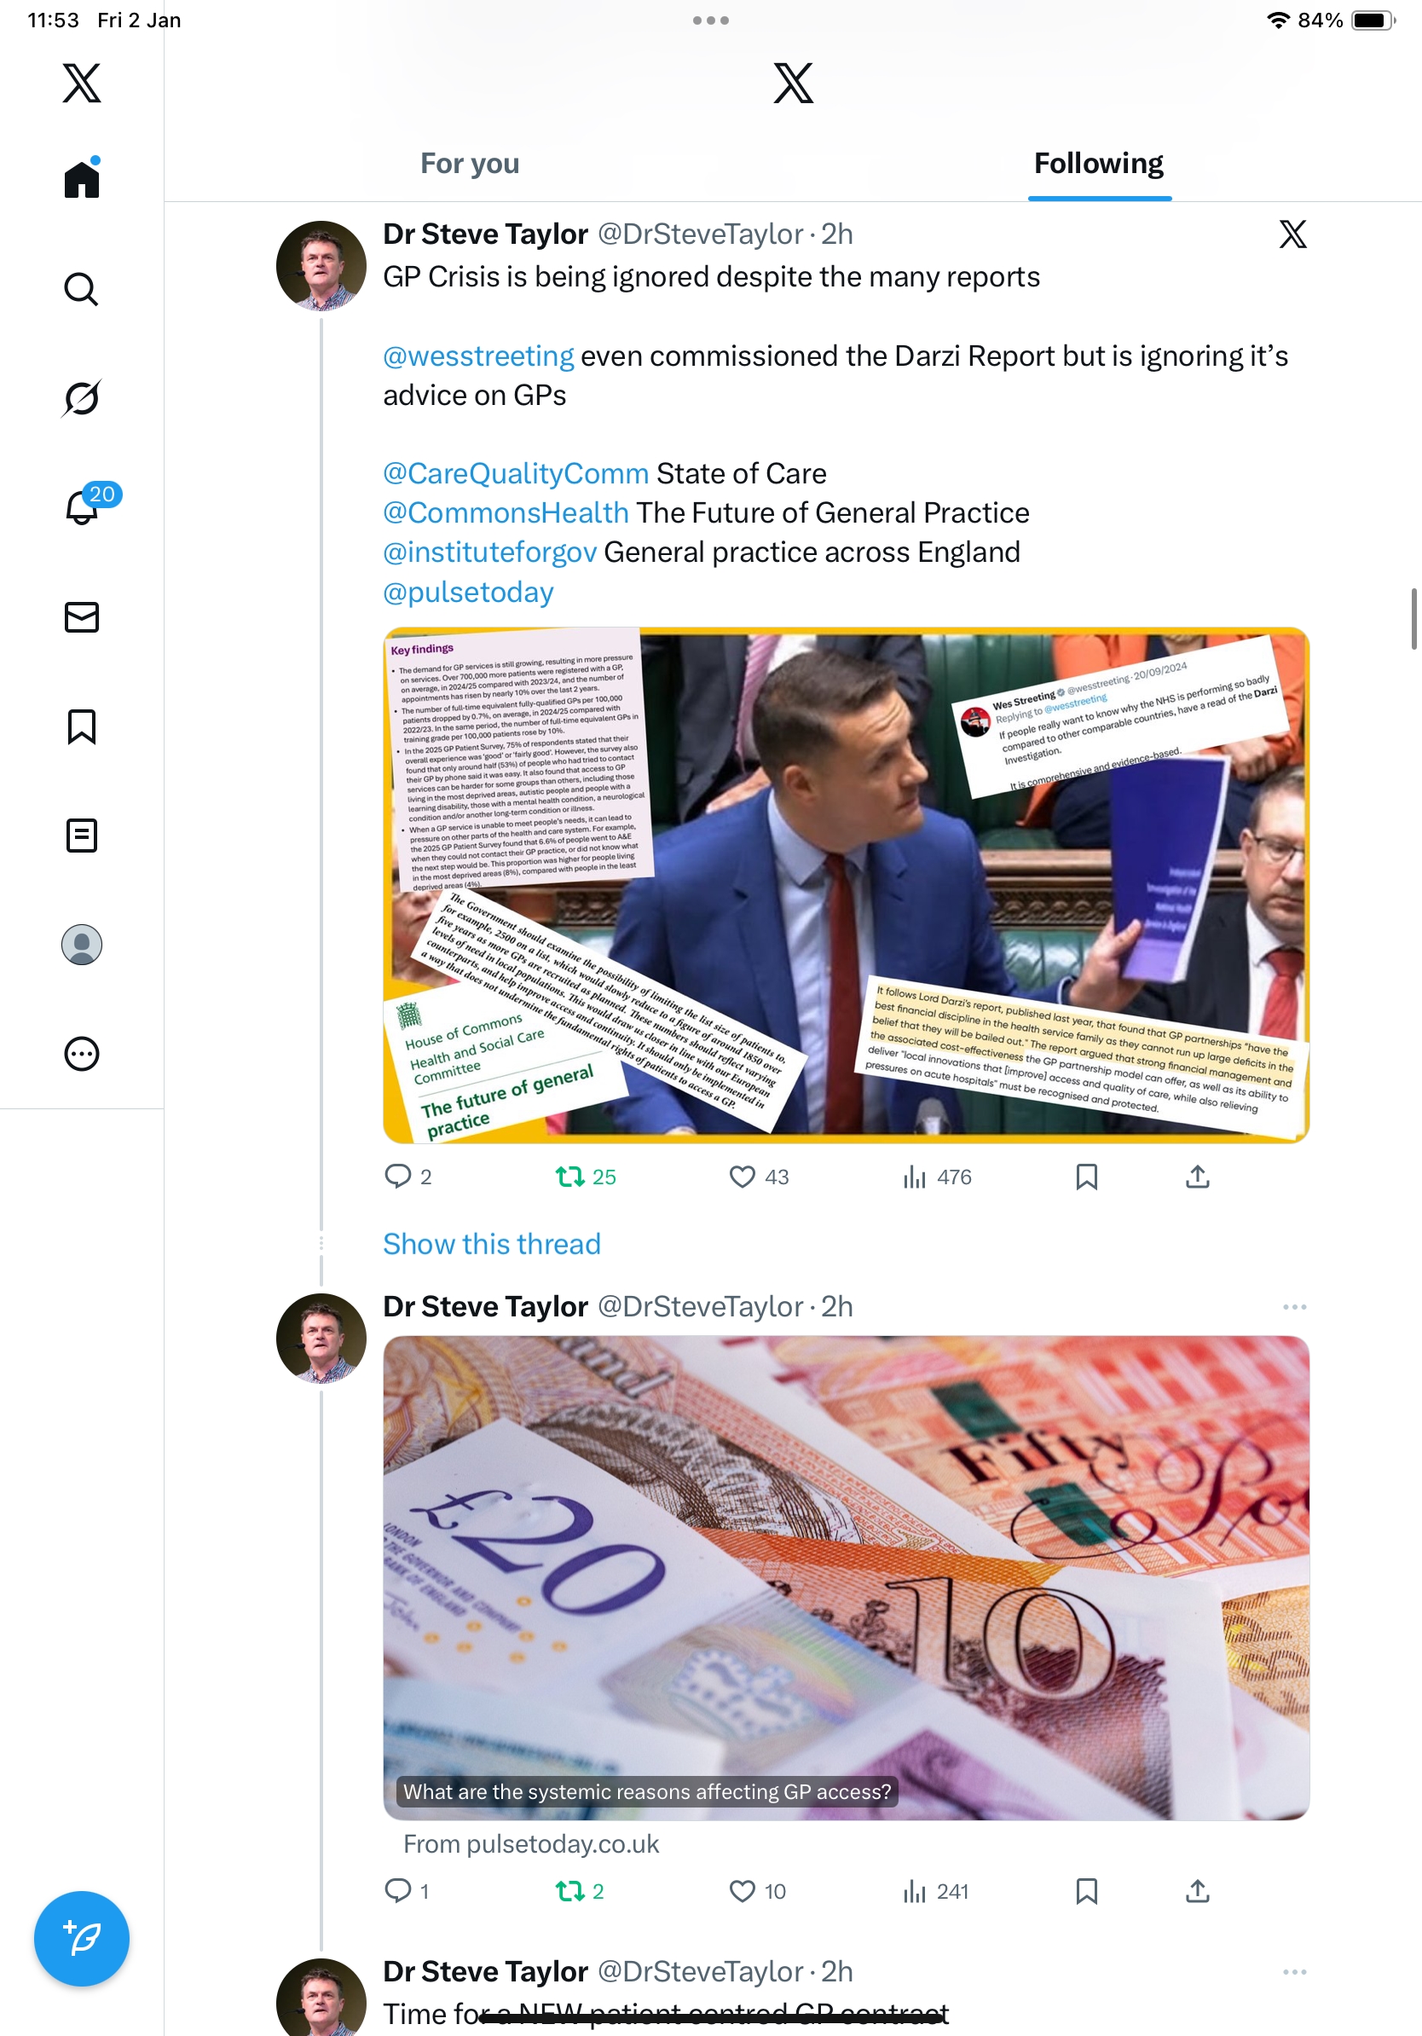
Task: Open the @wesstreeting mention
Action: [479, 356]
